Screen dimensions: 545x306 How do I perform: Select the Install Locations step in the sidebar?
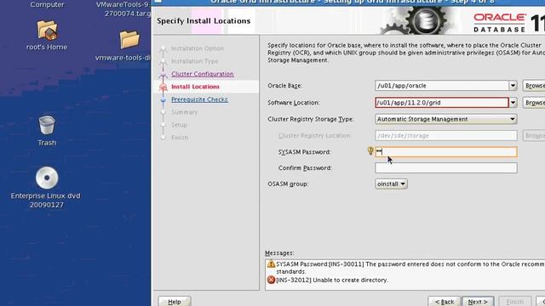click(x=195, y=87)
